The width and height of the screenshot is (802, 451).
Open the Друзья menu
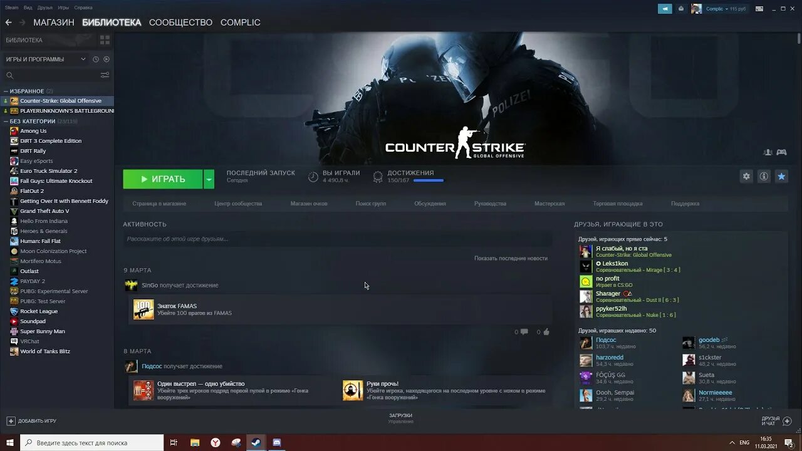coord(45,8)
